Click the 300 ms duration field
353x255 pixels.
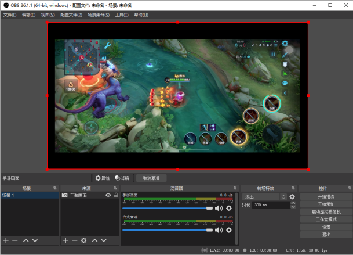pos(271,205)
